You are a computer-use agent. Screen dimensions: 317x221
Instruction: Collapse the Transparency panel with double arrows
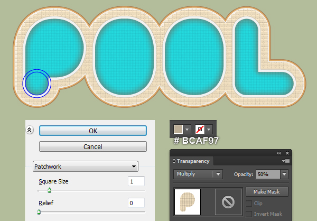click(x=279, y=153)
